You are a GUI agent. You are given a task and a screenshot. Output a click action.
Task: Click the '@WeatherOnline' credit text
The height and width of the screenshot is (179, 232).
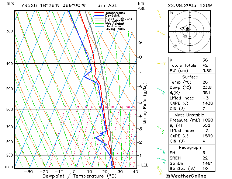tap(186, 176)
